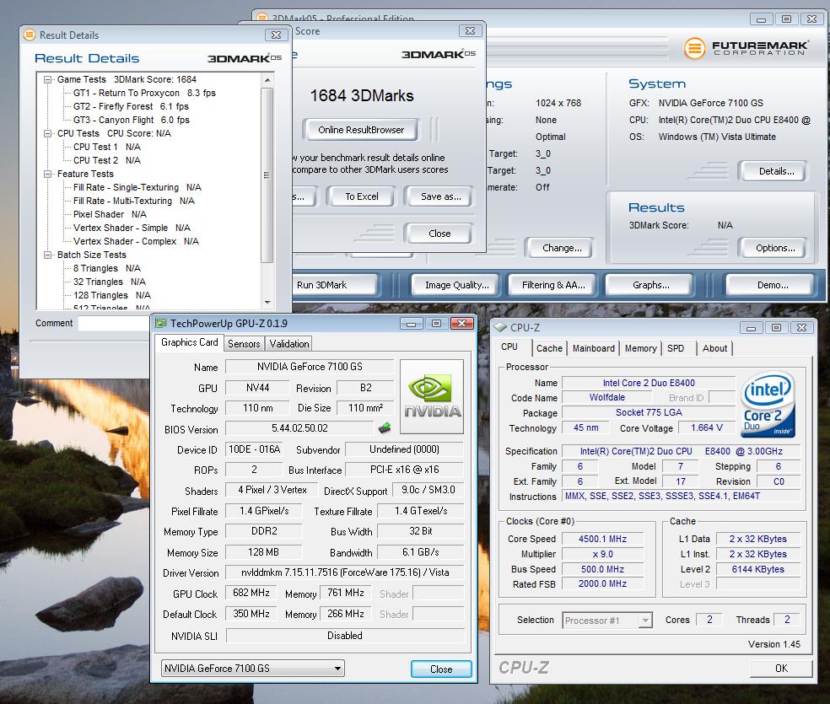Click the Core Speed 4500.1 MHz value
Viewport: 830px width, 704px height.
pos(602,539)
